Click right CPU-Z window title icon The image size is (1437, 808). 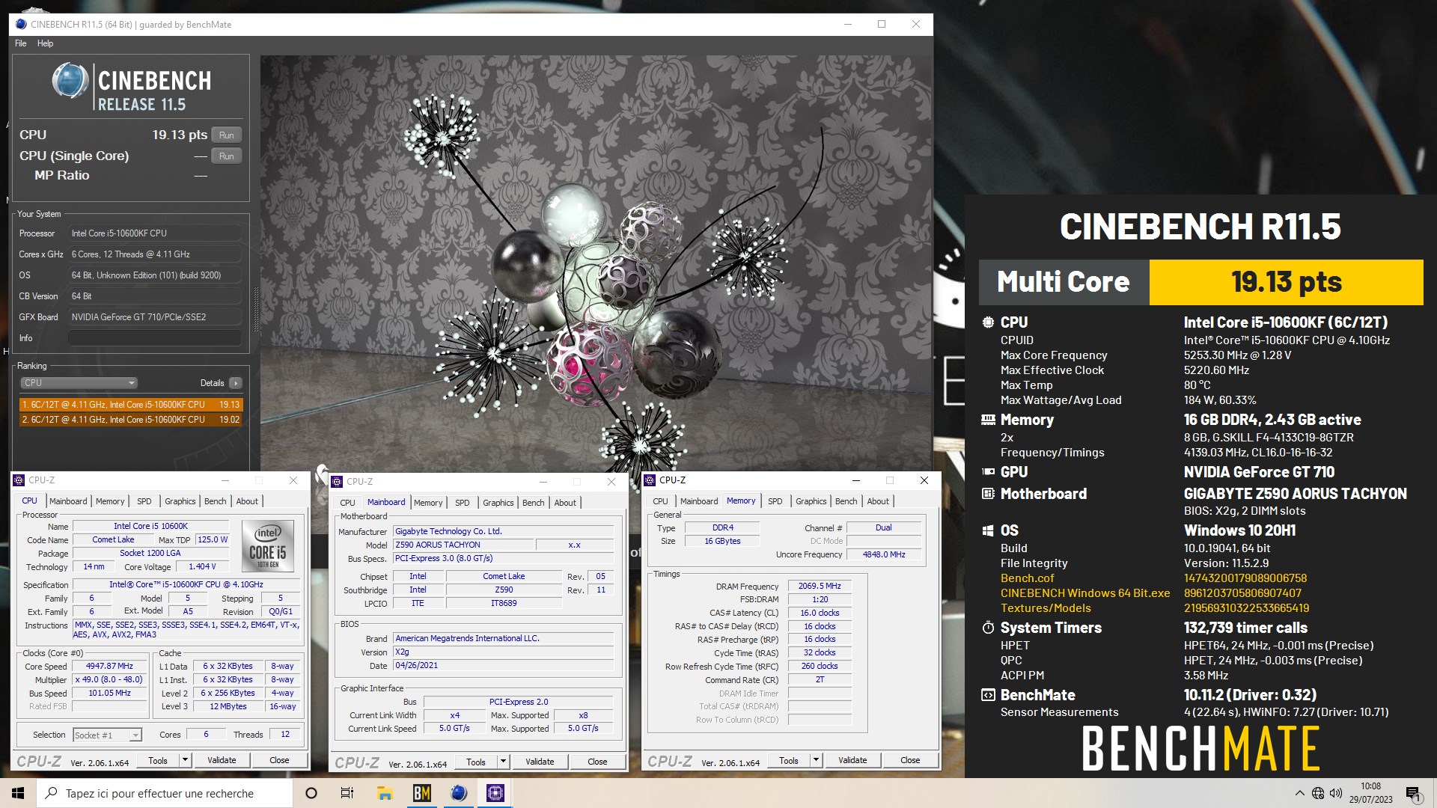(x=650, y=480)
